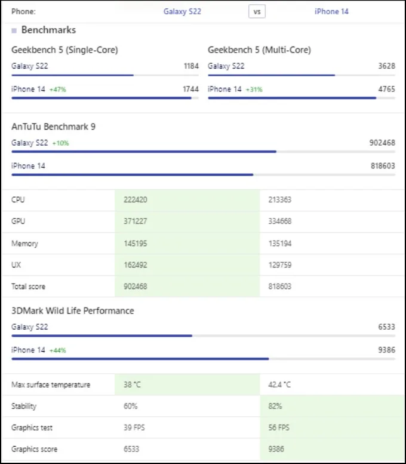406x464 pixels.
Task: Click the Stability row label
Action: click(x=24, y=406)
